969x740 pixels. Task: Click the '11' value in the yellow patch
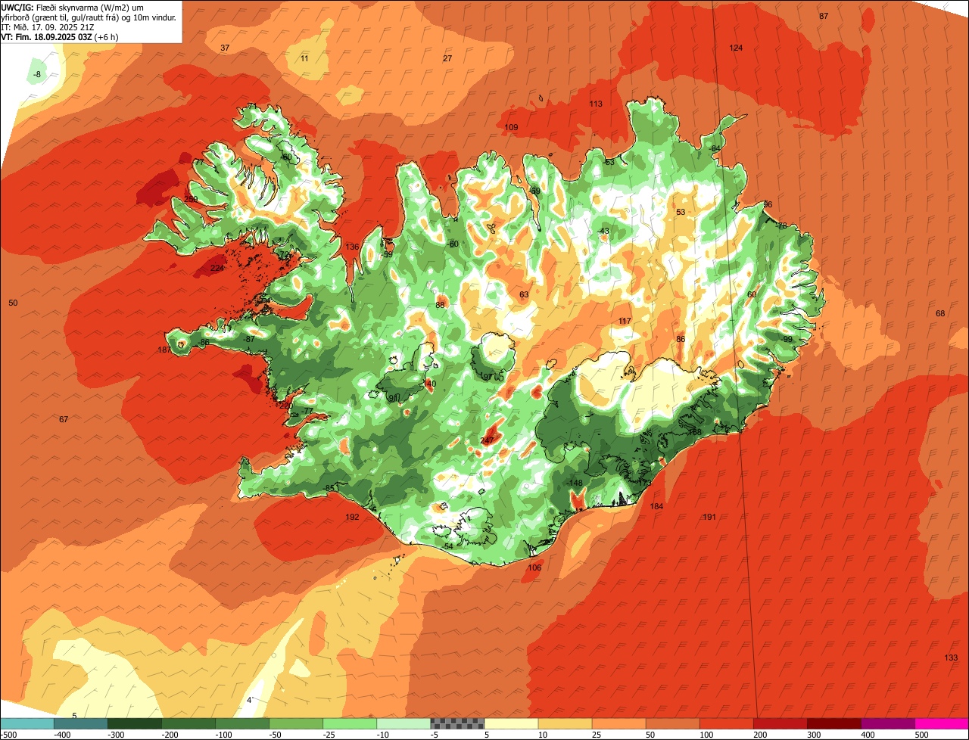pyautogui.click(x=304, y=58)
